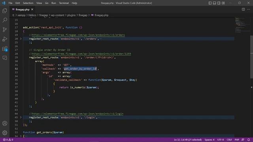Screen dimensions: 253x142
Task: Open the Help menu
Action: point(74,3)
